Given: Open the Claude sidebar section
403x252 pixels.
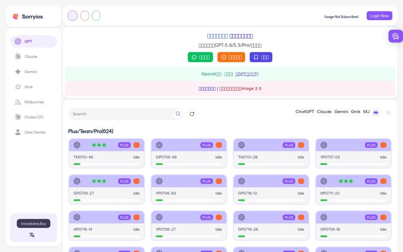Looking at the screenshot, I should point(34,57).
